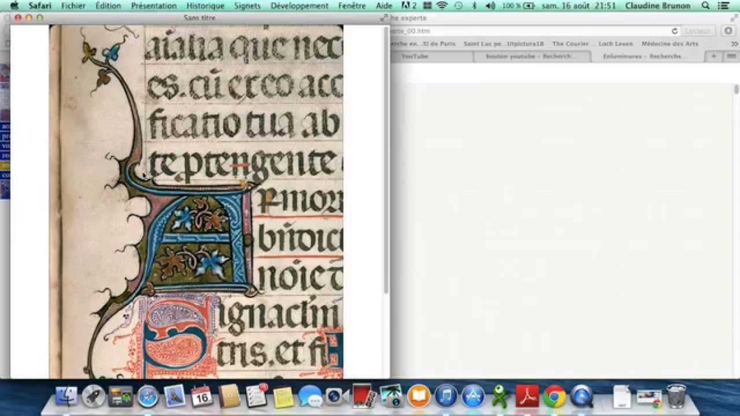Open the Historique menu

coord(205,6)
